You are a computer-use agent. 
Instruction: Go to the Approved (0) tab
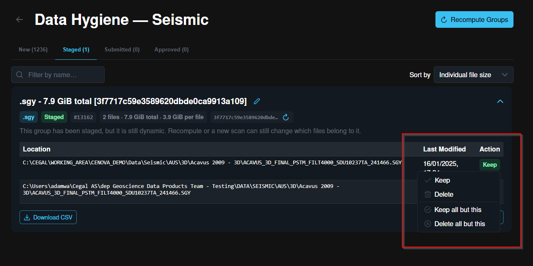point(171,49)
